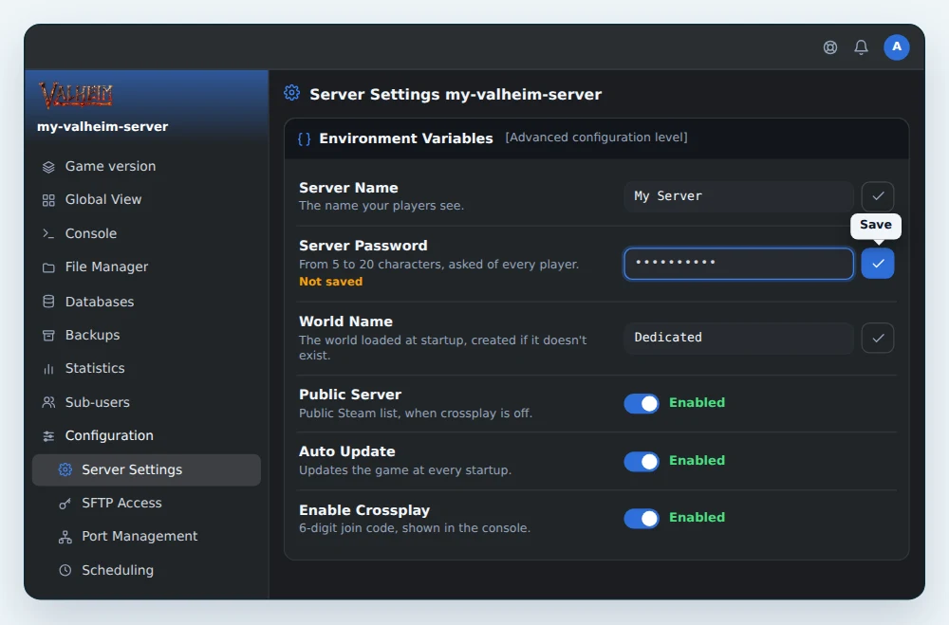Click the Sub-users people icon
This screenshot has height=625, width=949.
48,402
